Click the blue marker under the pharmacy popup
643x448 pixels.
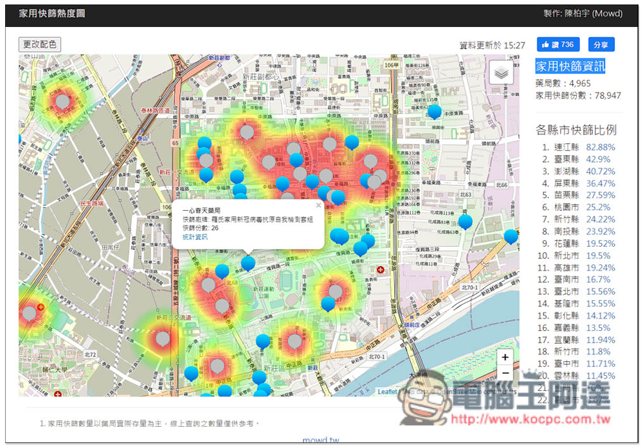point(248,262)
